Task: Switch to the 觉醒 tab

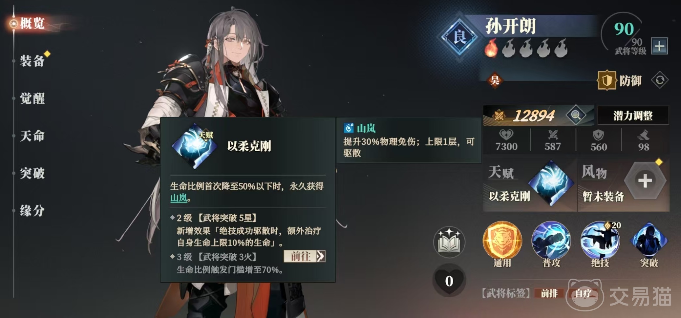Action: pyautogui.click(x=32, y=98)
